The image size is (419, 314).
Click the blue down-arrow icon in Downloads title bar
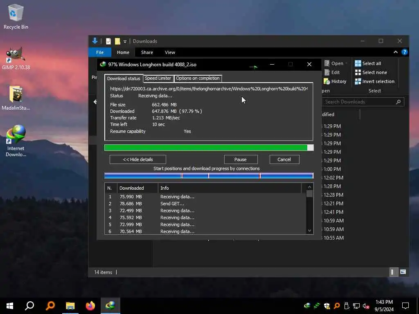[x=95, y=41]
